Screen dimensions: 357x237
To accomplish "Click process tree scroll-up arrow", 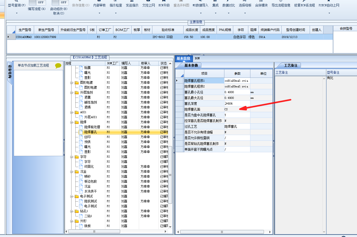I will pos(170,63).
